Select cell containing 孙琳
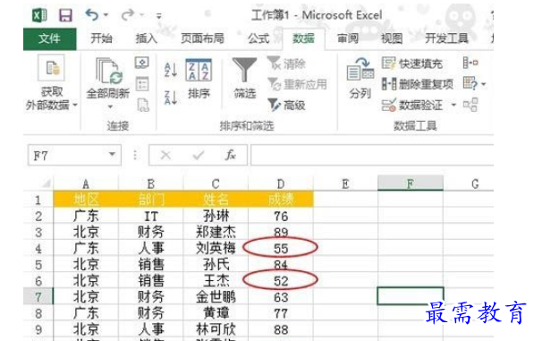Screen dimensions: 534x341 tap(216, 216)
